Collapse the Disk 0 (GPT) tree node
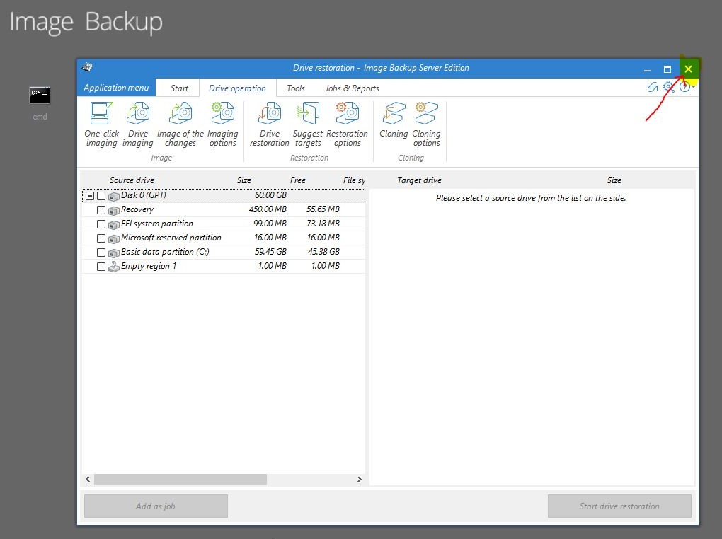Screen dimensions: 722x539 91,196
